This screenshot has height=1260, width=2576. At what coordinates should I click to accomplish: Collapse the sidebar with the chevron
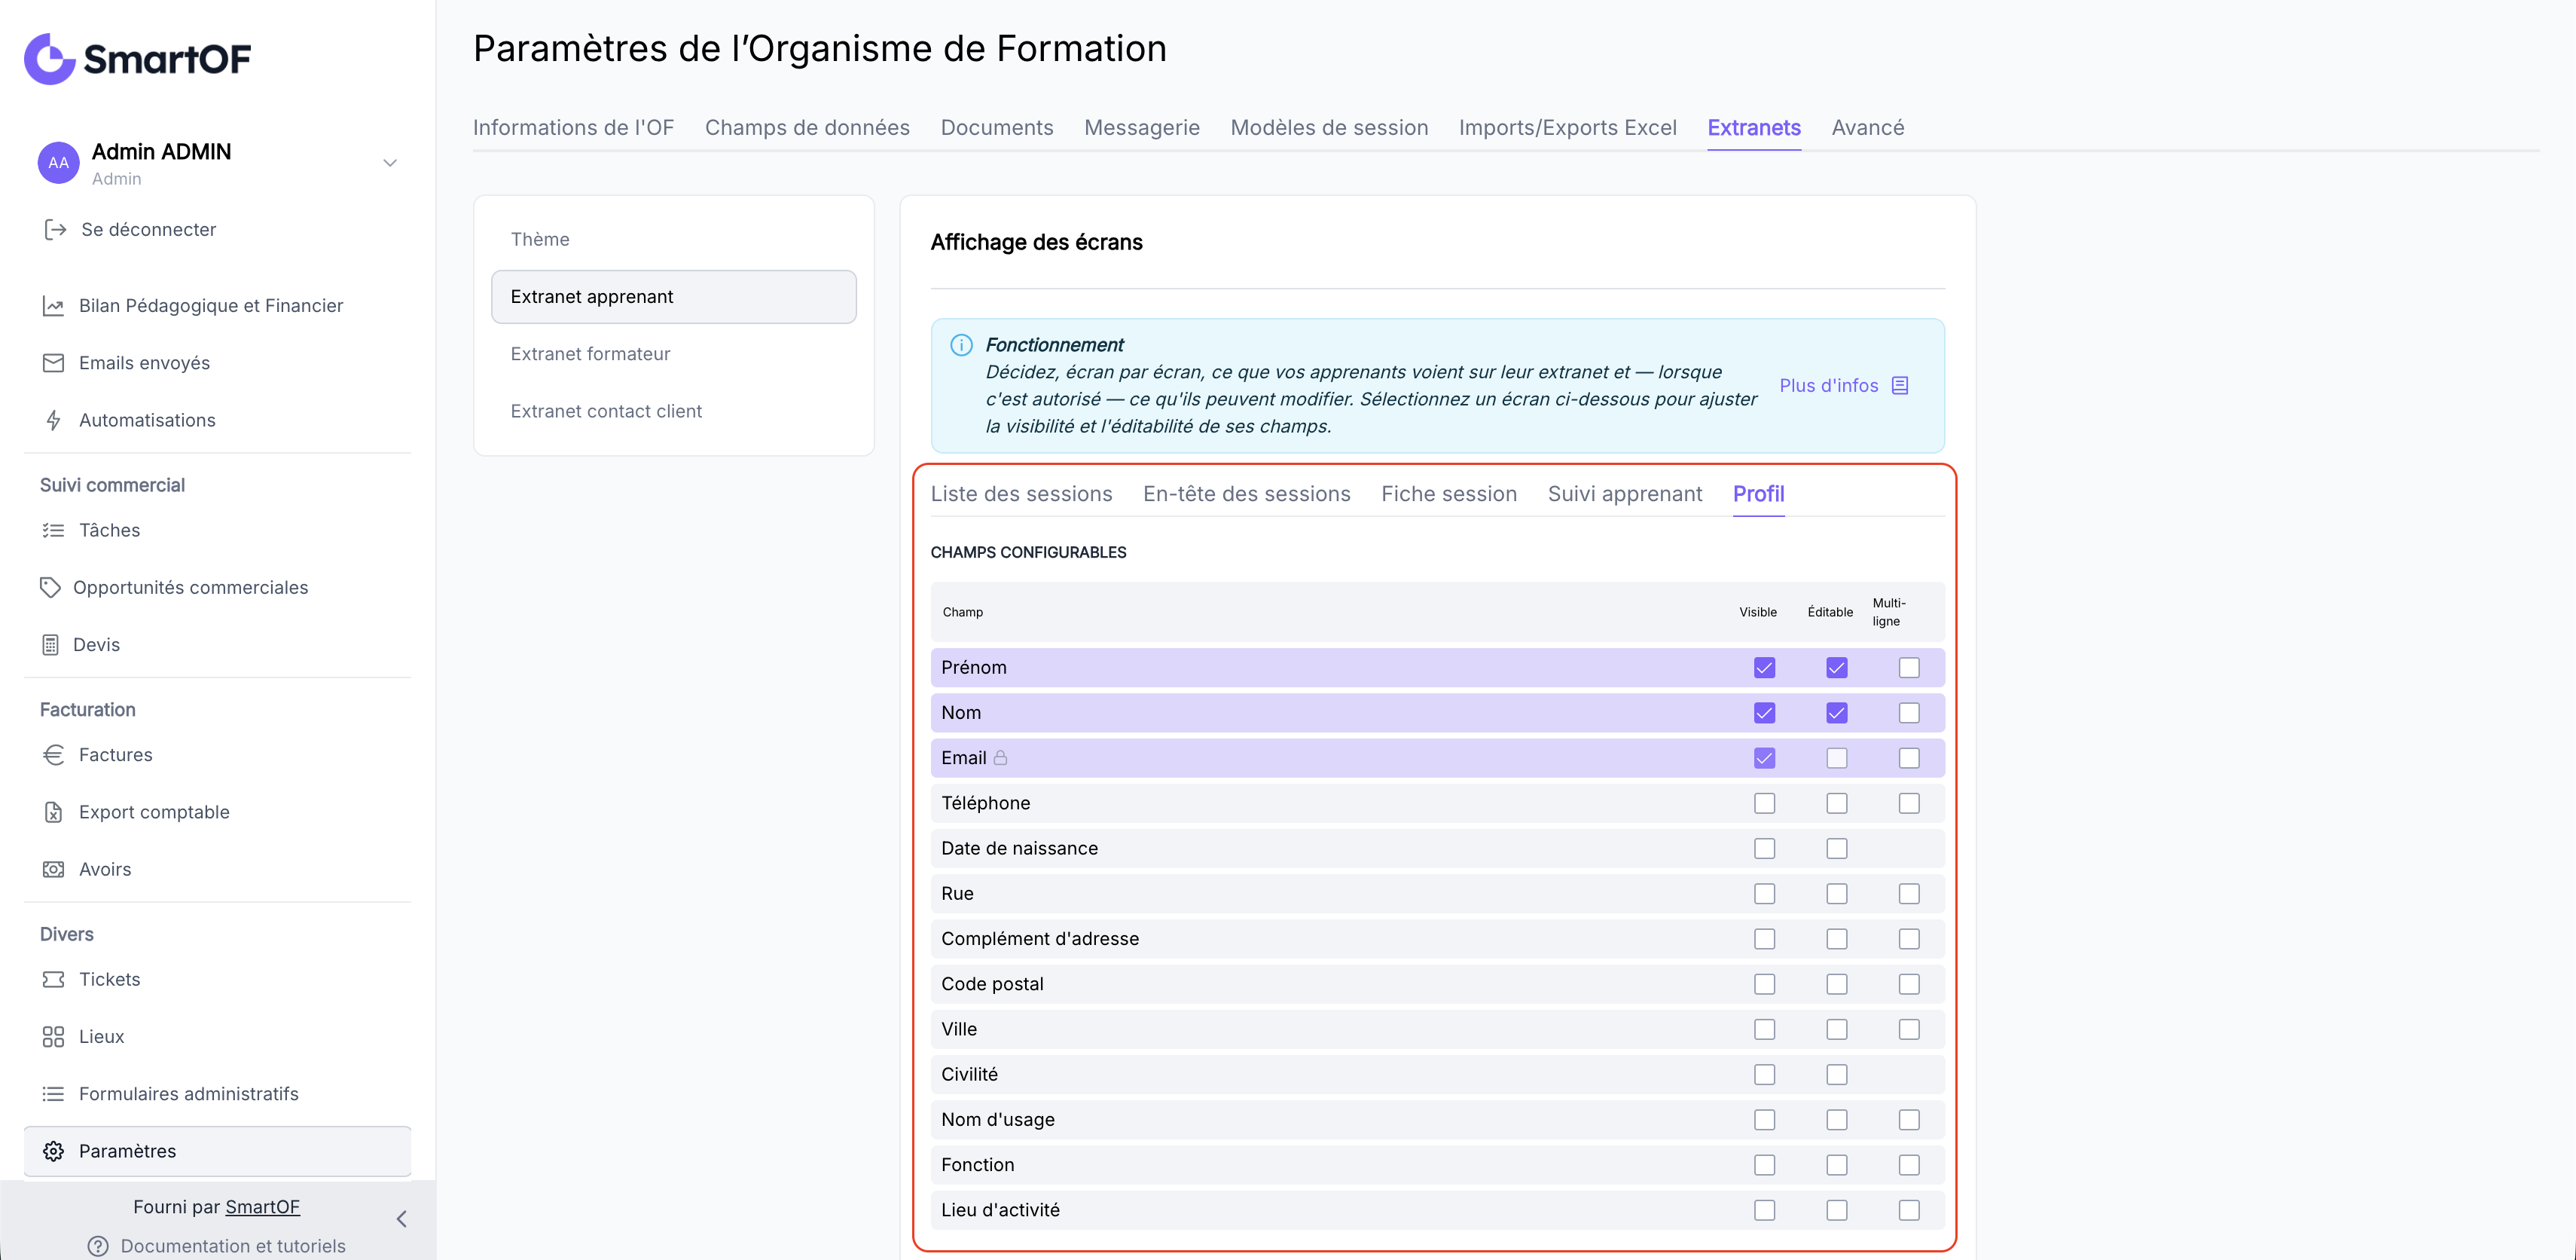pos(401,1218)
